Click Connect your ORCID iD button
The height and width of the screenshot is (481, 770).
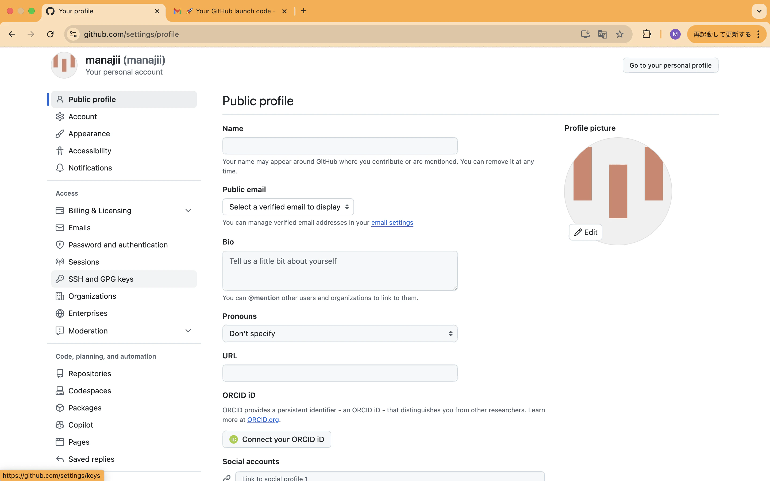276,440
